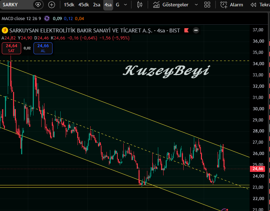Click the Göstergeler chart icon
The image size is (270, 211).
156,5
